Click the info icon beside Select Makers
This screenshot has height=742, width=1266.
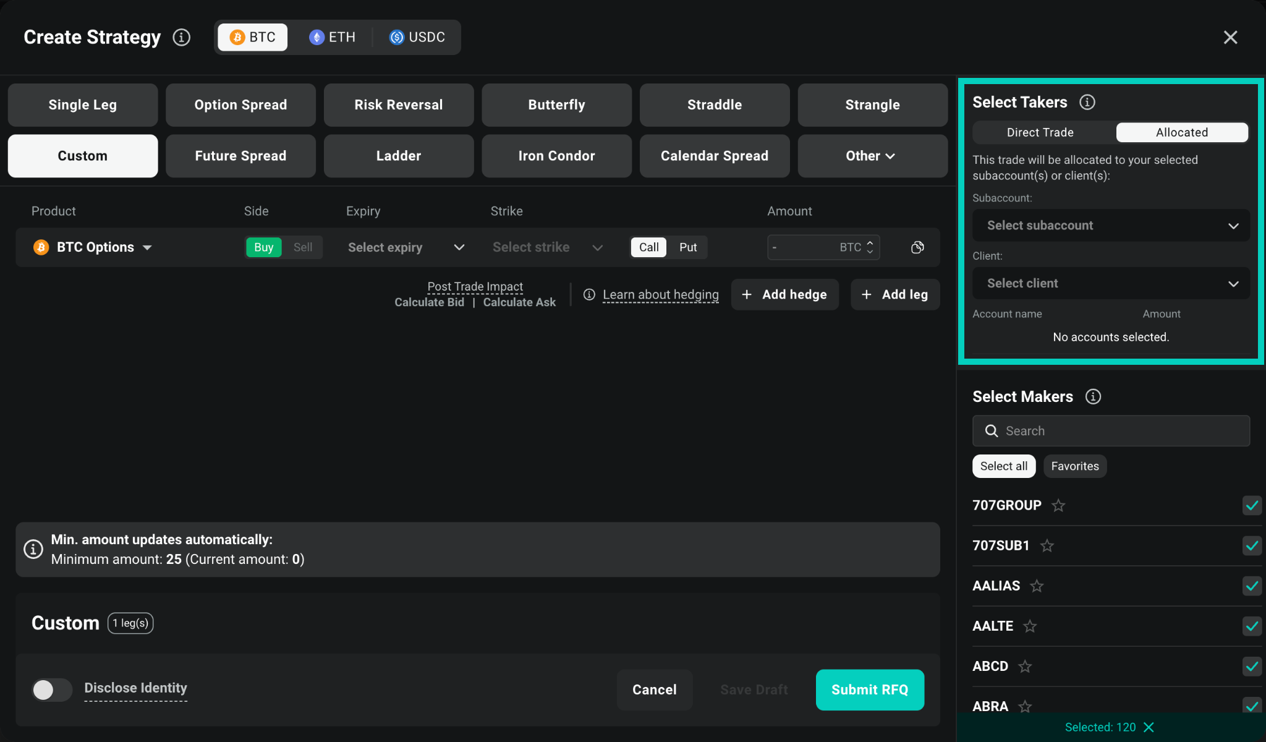[1093, 396]
